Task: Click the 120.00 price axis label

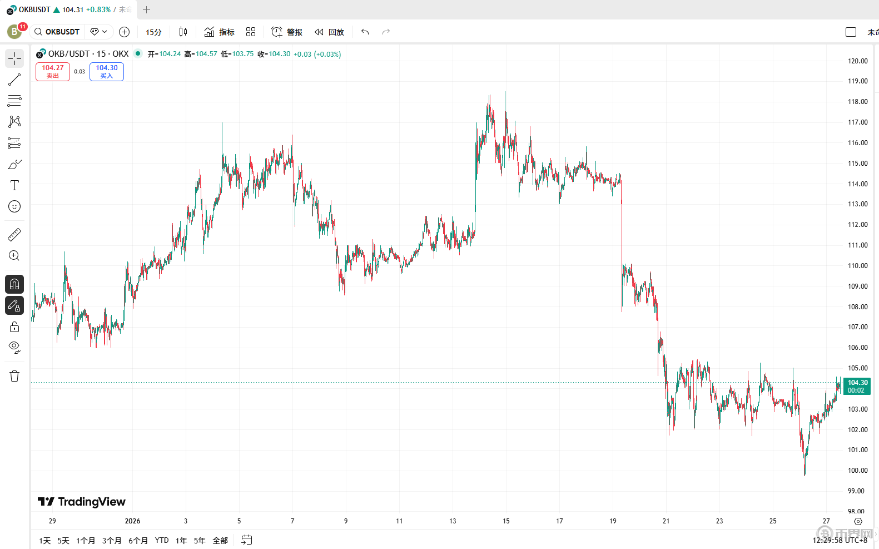Action: pos(857,61)
